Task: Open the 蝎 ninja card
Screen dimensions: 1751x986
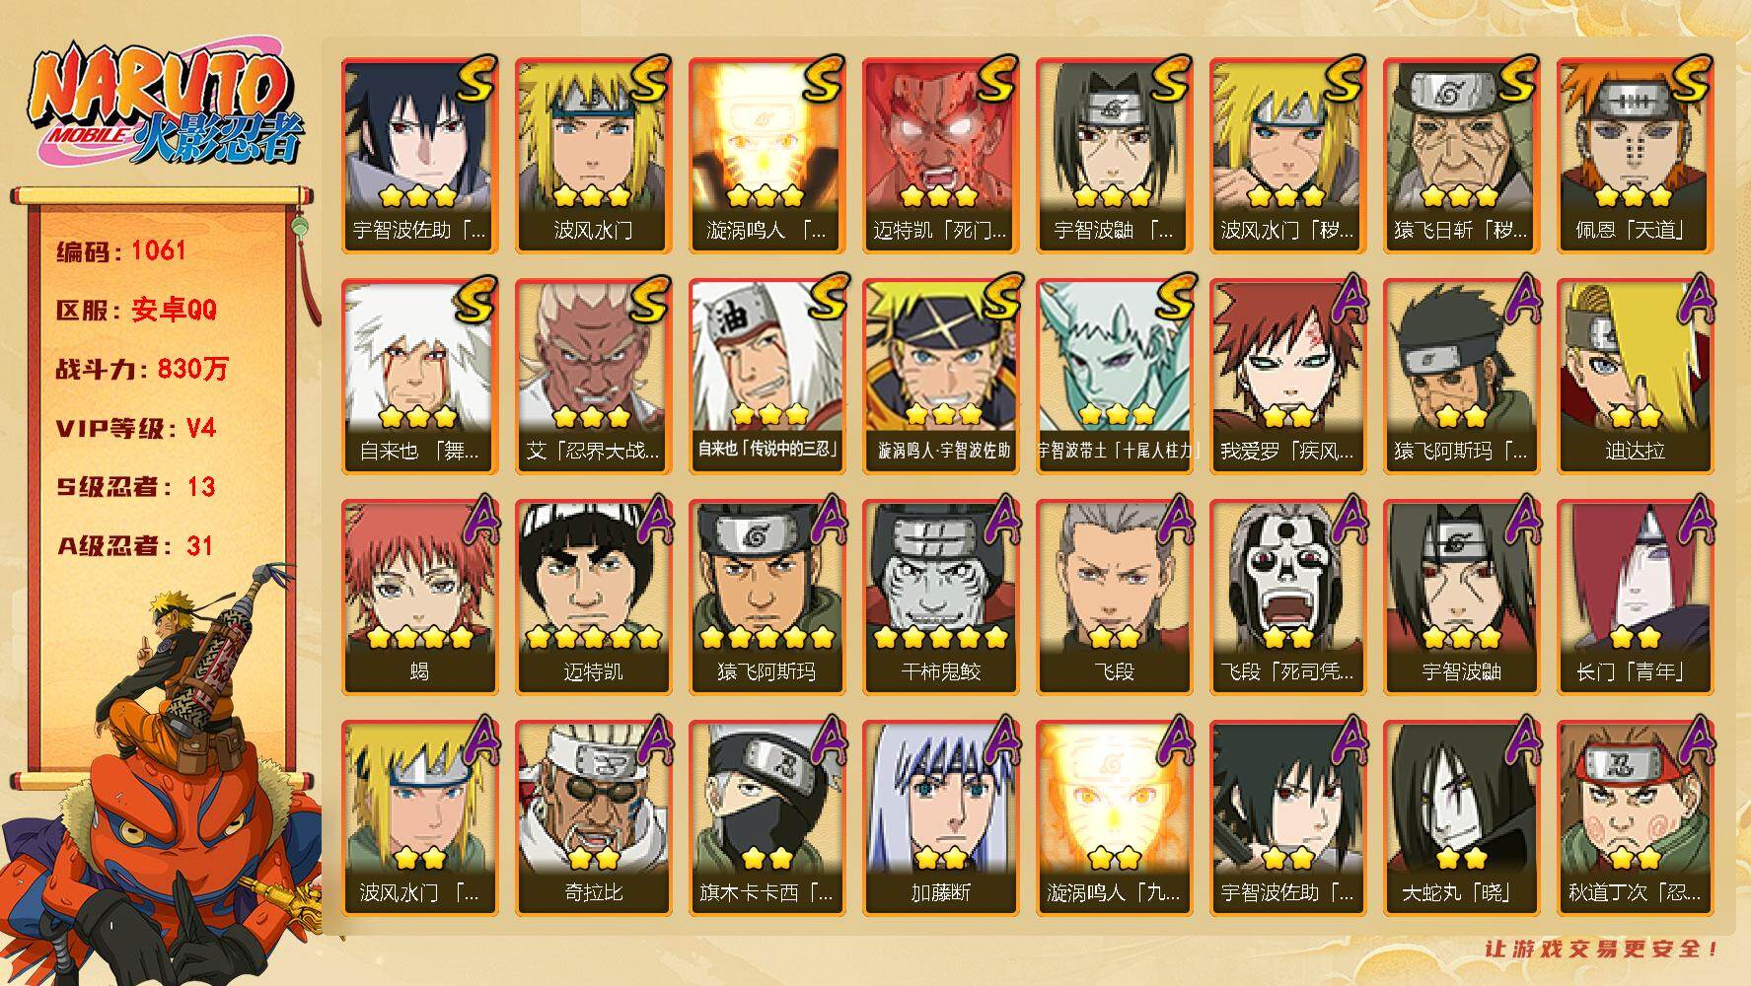Action: (x=419, y=598)
